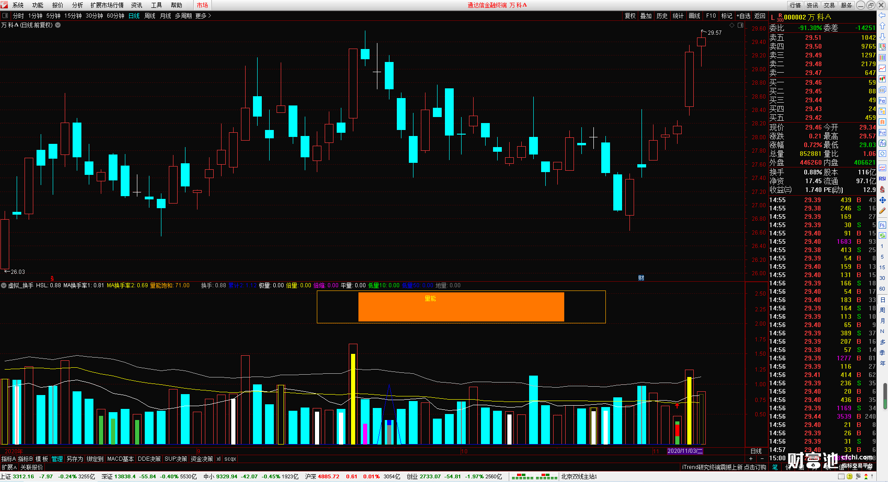Image resolution: width=888 pixels, height=482 pixels.
Task: Click the red dollar sign icon in sidebar
Action: click(x=882, y=189)
